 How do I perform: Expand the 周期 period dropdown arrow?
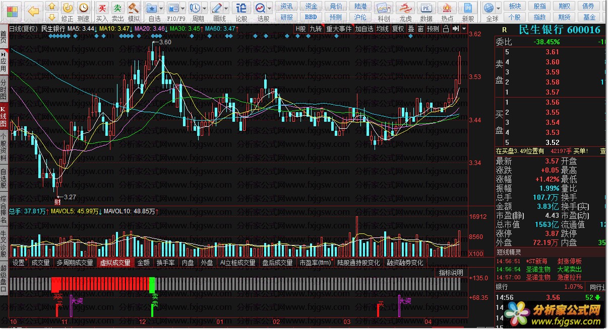[204, 9]
